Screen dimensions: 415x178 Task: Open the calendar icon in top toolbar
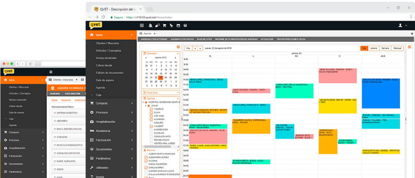click(178, 25)
